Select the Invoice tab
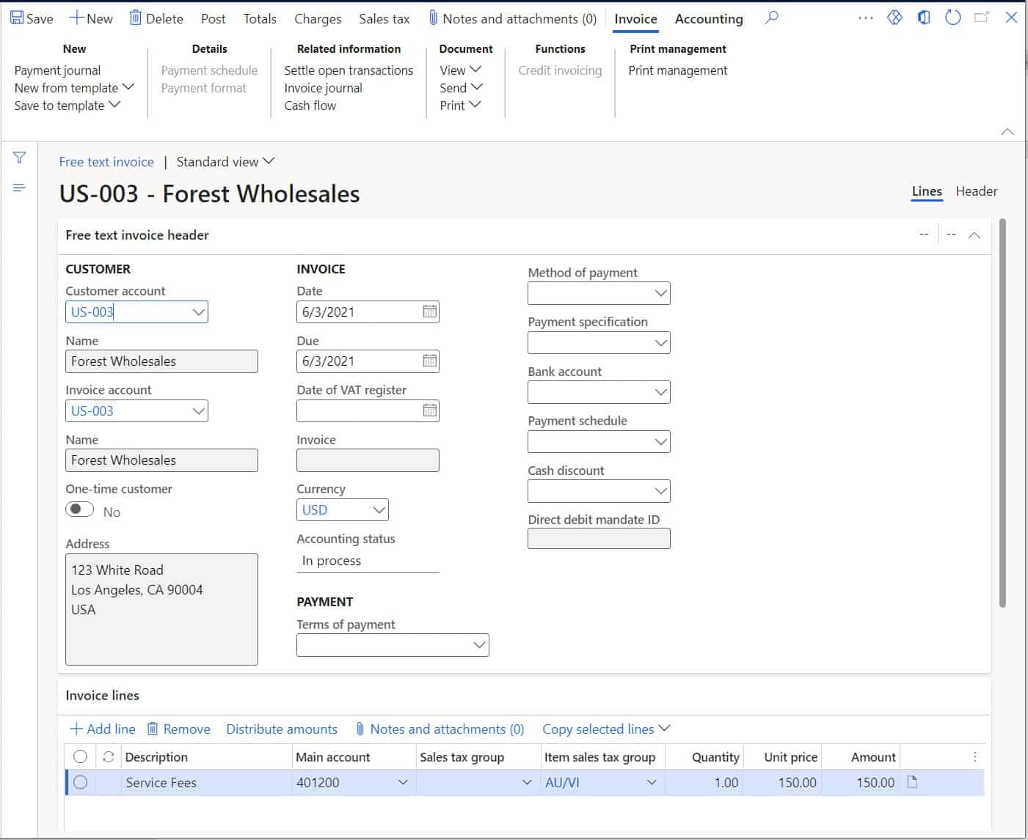The image size is (1028, 840). (635, 18)
